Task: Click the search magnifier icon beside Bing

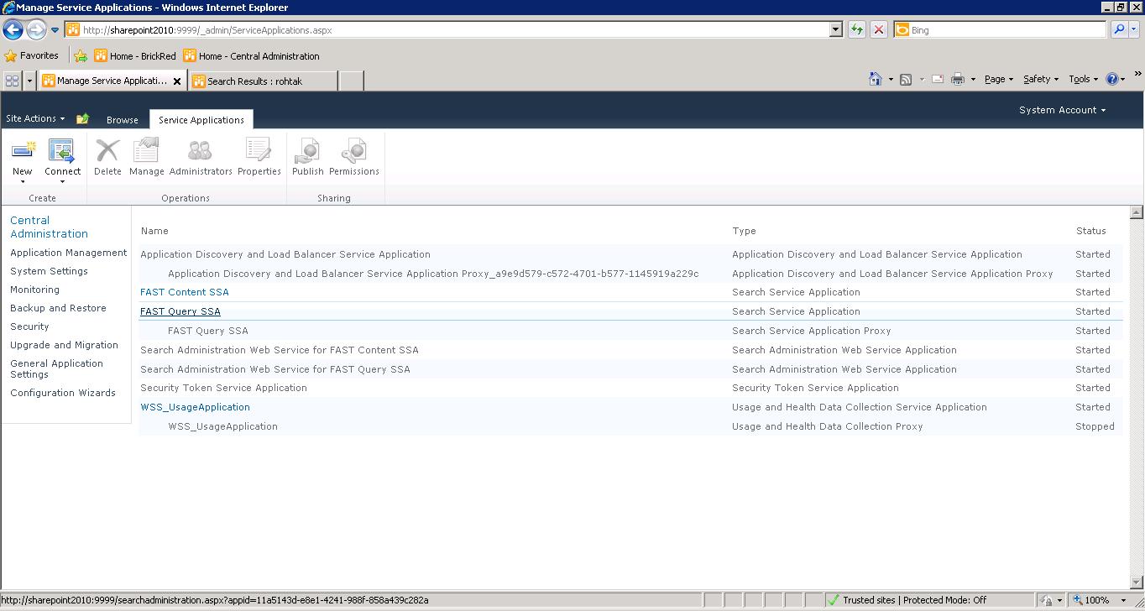Action: [1119, 30]
